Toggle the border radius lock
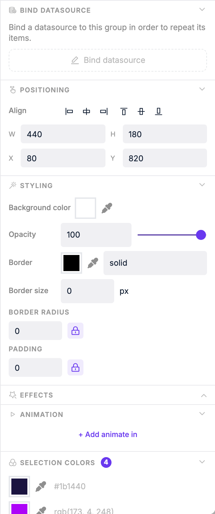This screenshot has width=215, height=514. (75, 331)
